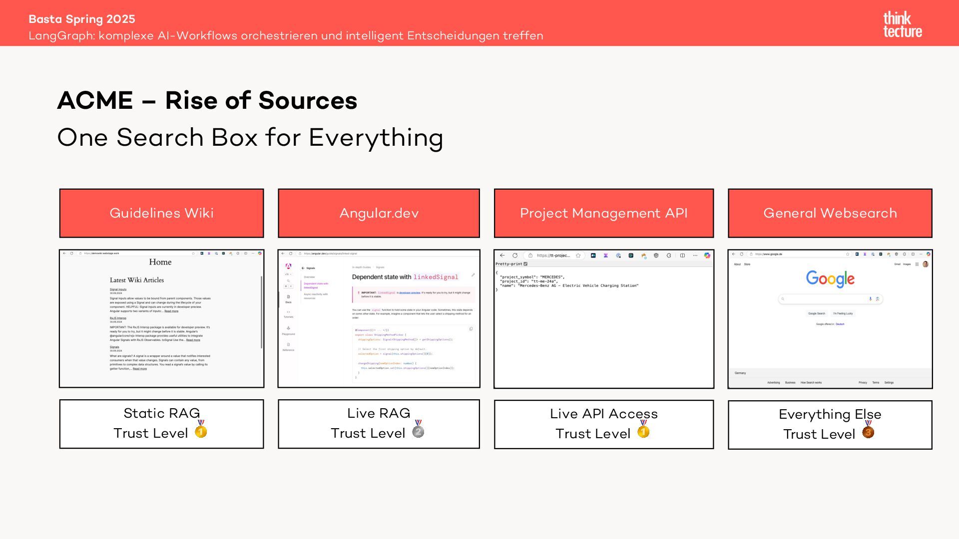Click the copy code icon in Angular snippet

coord(471,329)
